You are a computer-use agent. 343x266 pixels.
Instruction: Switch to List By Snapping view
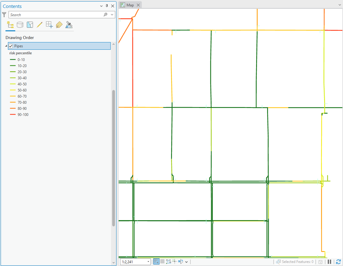(x=49, y=25)
